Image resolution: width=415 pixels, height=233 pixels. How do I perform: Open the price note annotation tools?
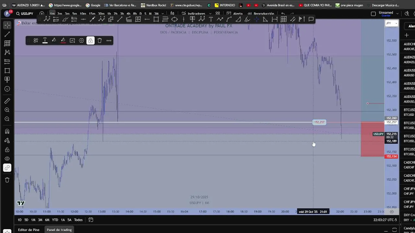click(x=7, y=80)
